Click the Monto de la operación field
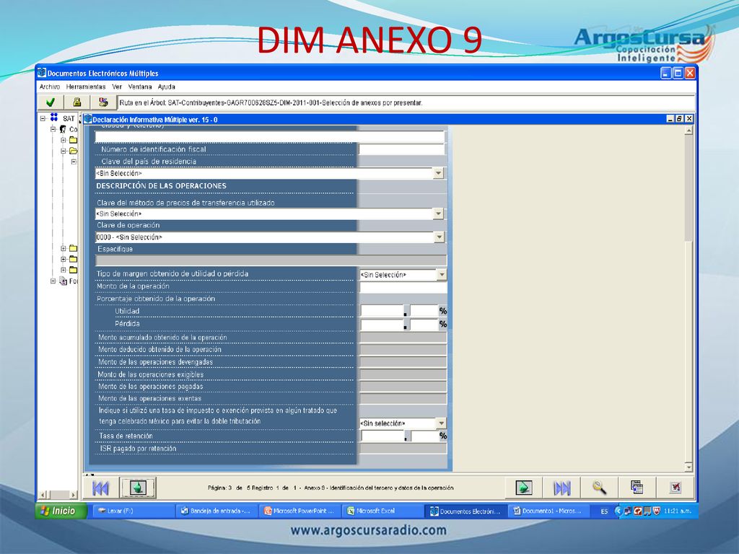Viewport: 739px width, 554px height. tap(403, 286)
